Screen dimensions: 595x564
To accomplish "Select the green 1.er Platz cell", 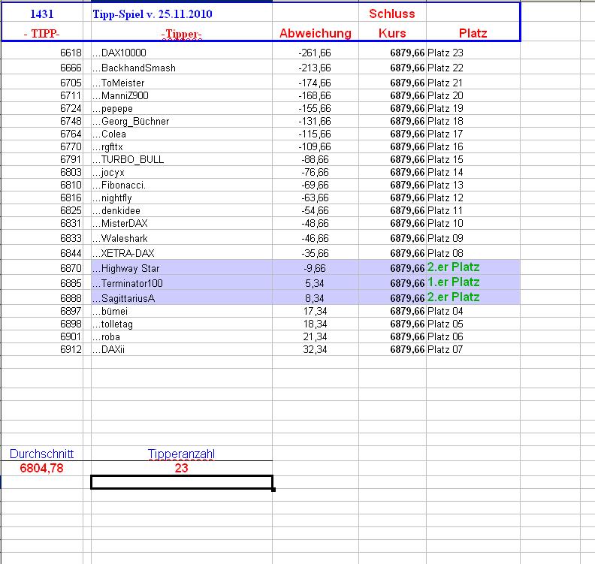I will pyautogui.click(x=473, y=282).
